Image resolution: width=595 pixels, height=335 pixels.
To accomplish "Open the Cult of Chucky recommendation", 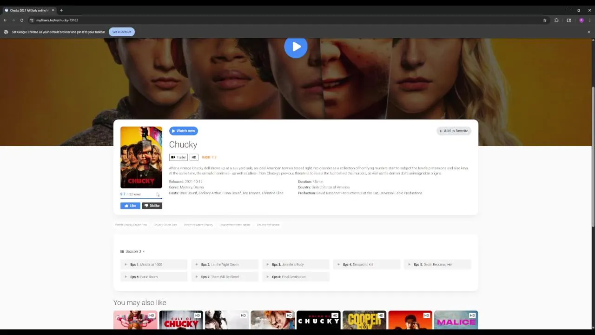I will pos(181,320).
